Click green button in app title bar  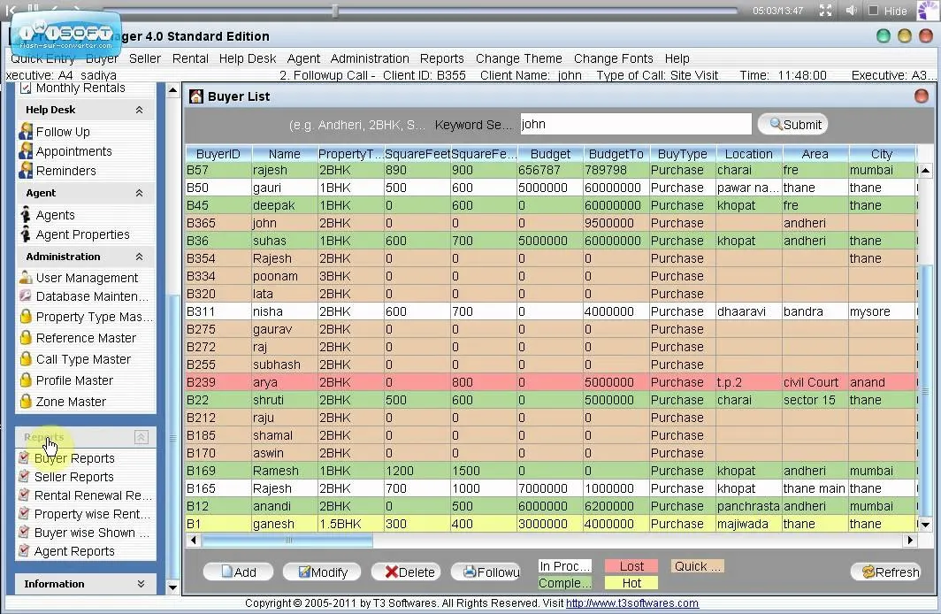point(884,36)
